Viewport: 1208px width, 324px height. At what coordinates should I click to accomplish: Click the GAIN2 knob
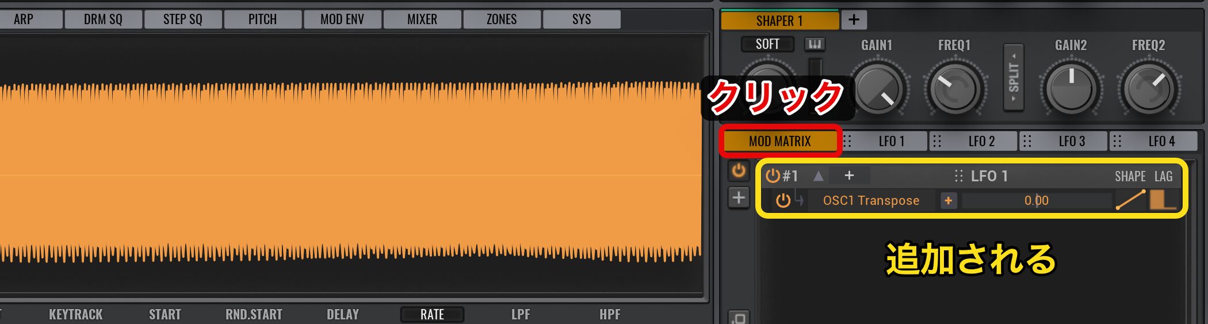1071,89
